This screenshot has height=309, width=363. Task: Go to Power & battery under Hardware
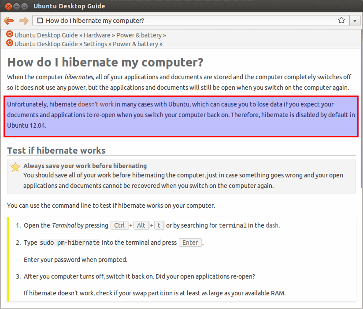coord(139,35)
